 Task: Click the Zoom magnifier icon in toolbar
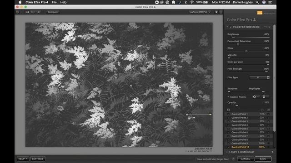191,12
